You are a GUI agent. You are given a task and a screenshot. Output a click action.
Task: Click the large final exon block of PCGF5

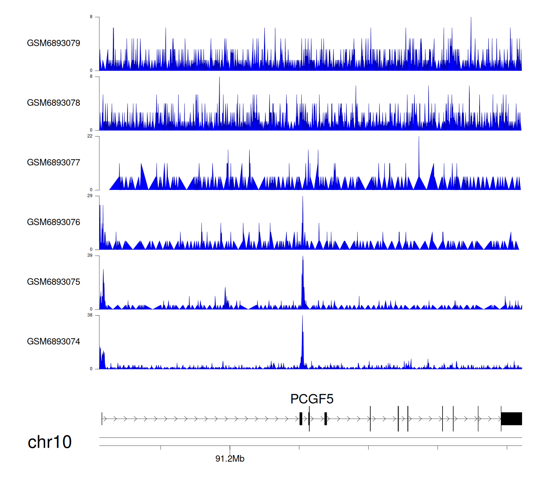pos(511,419)
